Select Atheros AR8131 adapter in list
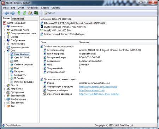This screenshot has width=159, height=129. click(73, 23)
